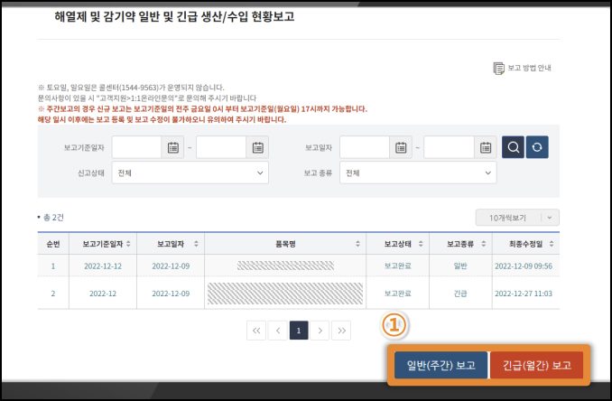Open the 10개씩보기 page size dropdown
The height and width of the screenshot is (401, 612).
click(517, 218)
